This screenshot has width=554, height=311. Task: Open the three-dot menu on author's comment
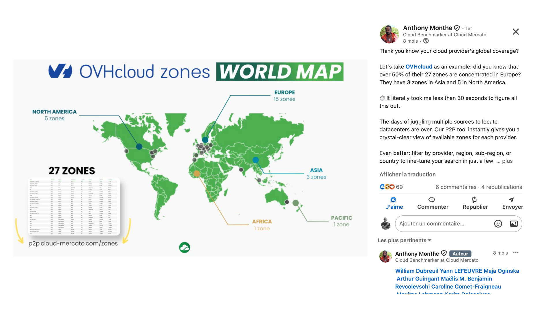point(516,253)
